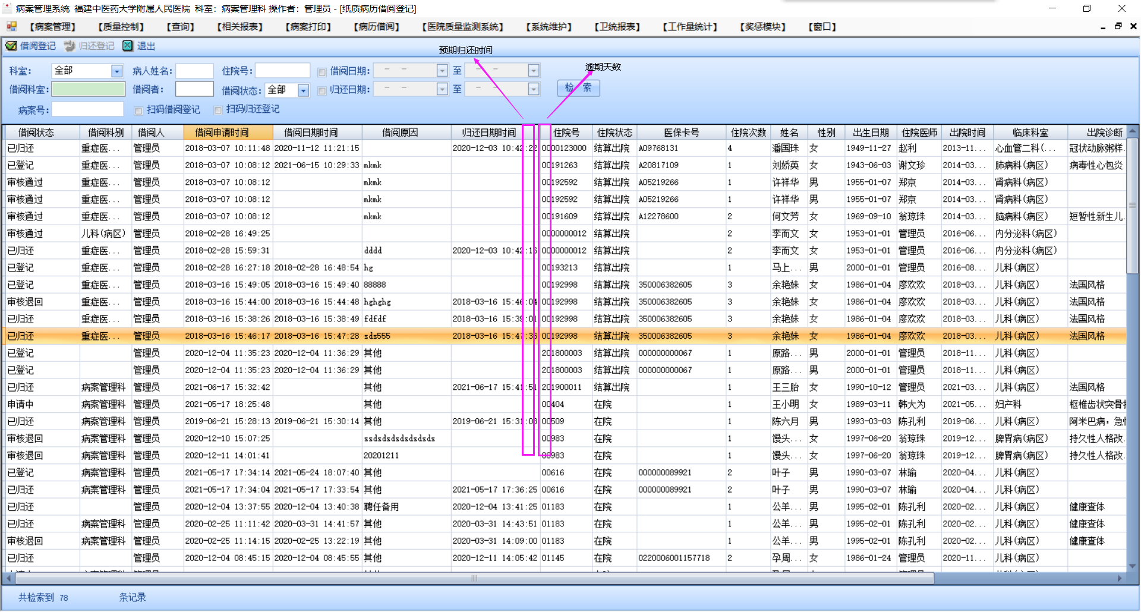Click the 借阅者 input field

(x=194, y=89)
